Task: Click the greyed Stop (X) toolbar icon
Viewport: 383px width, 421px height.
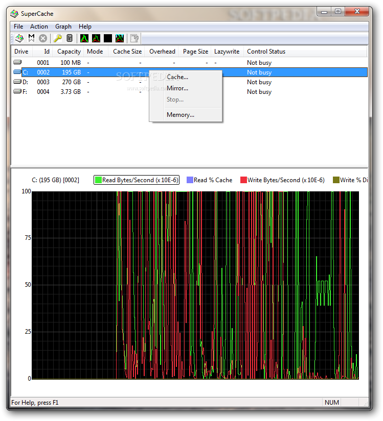Action: click(x=43, y=38)
